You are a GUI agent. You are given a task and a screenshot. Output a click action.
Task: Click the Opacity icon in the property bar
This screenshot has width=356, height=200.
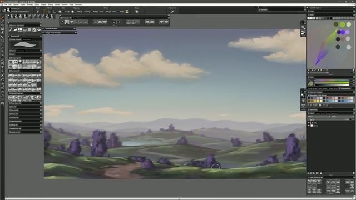click(73, 12)
